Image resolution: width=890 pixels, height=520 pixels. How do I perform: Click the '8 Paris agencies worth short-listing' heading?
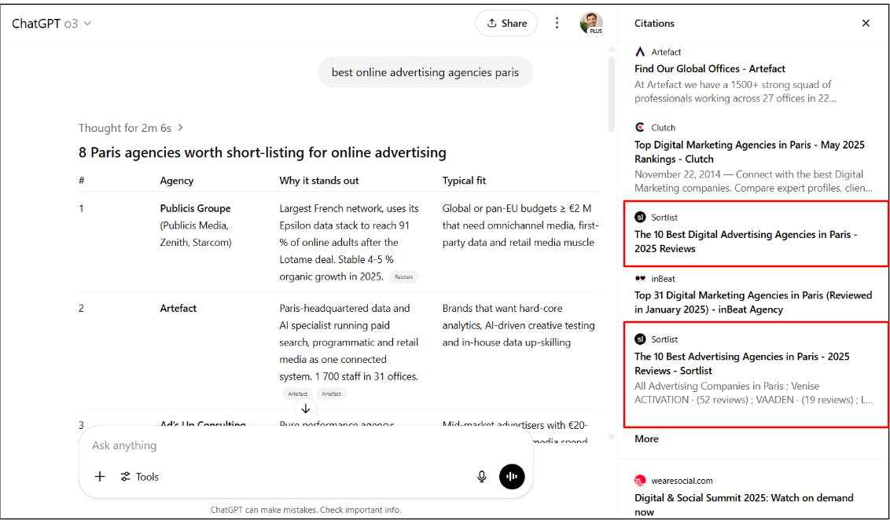click(x=263, y=152)
